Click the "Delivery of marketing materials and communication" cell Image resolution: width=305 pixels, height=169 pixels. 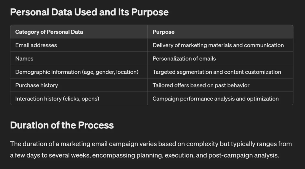(x=218, y=45)
